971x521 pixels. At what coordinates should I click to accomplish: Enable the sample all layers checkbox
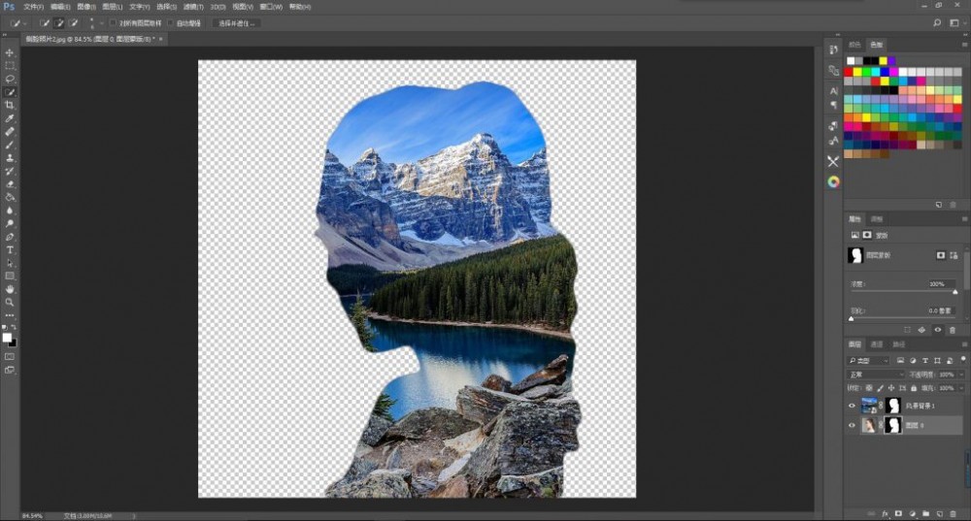click(113, 22)
